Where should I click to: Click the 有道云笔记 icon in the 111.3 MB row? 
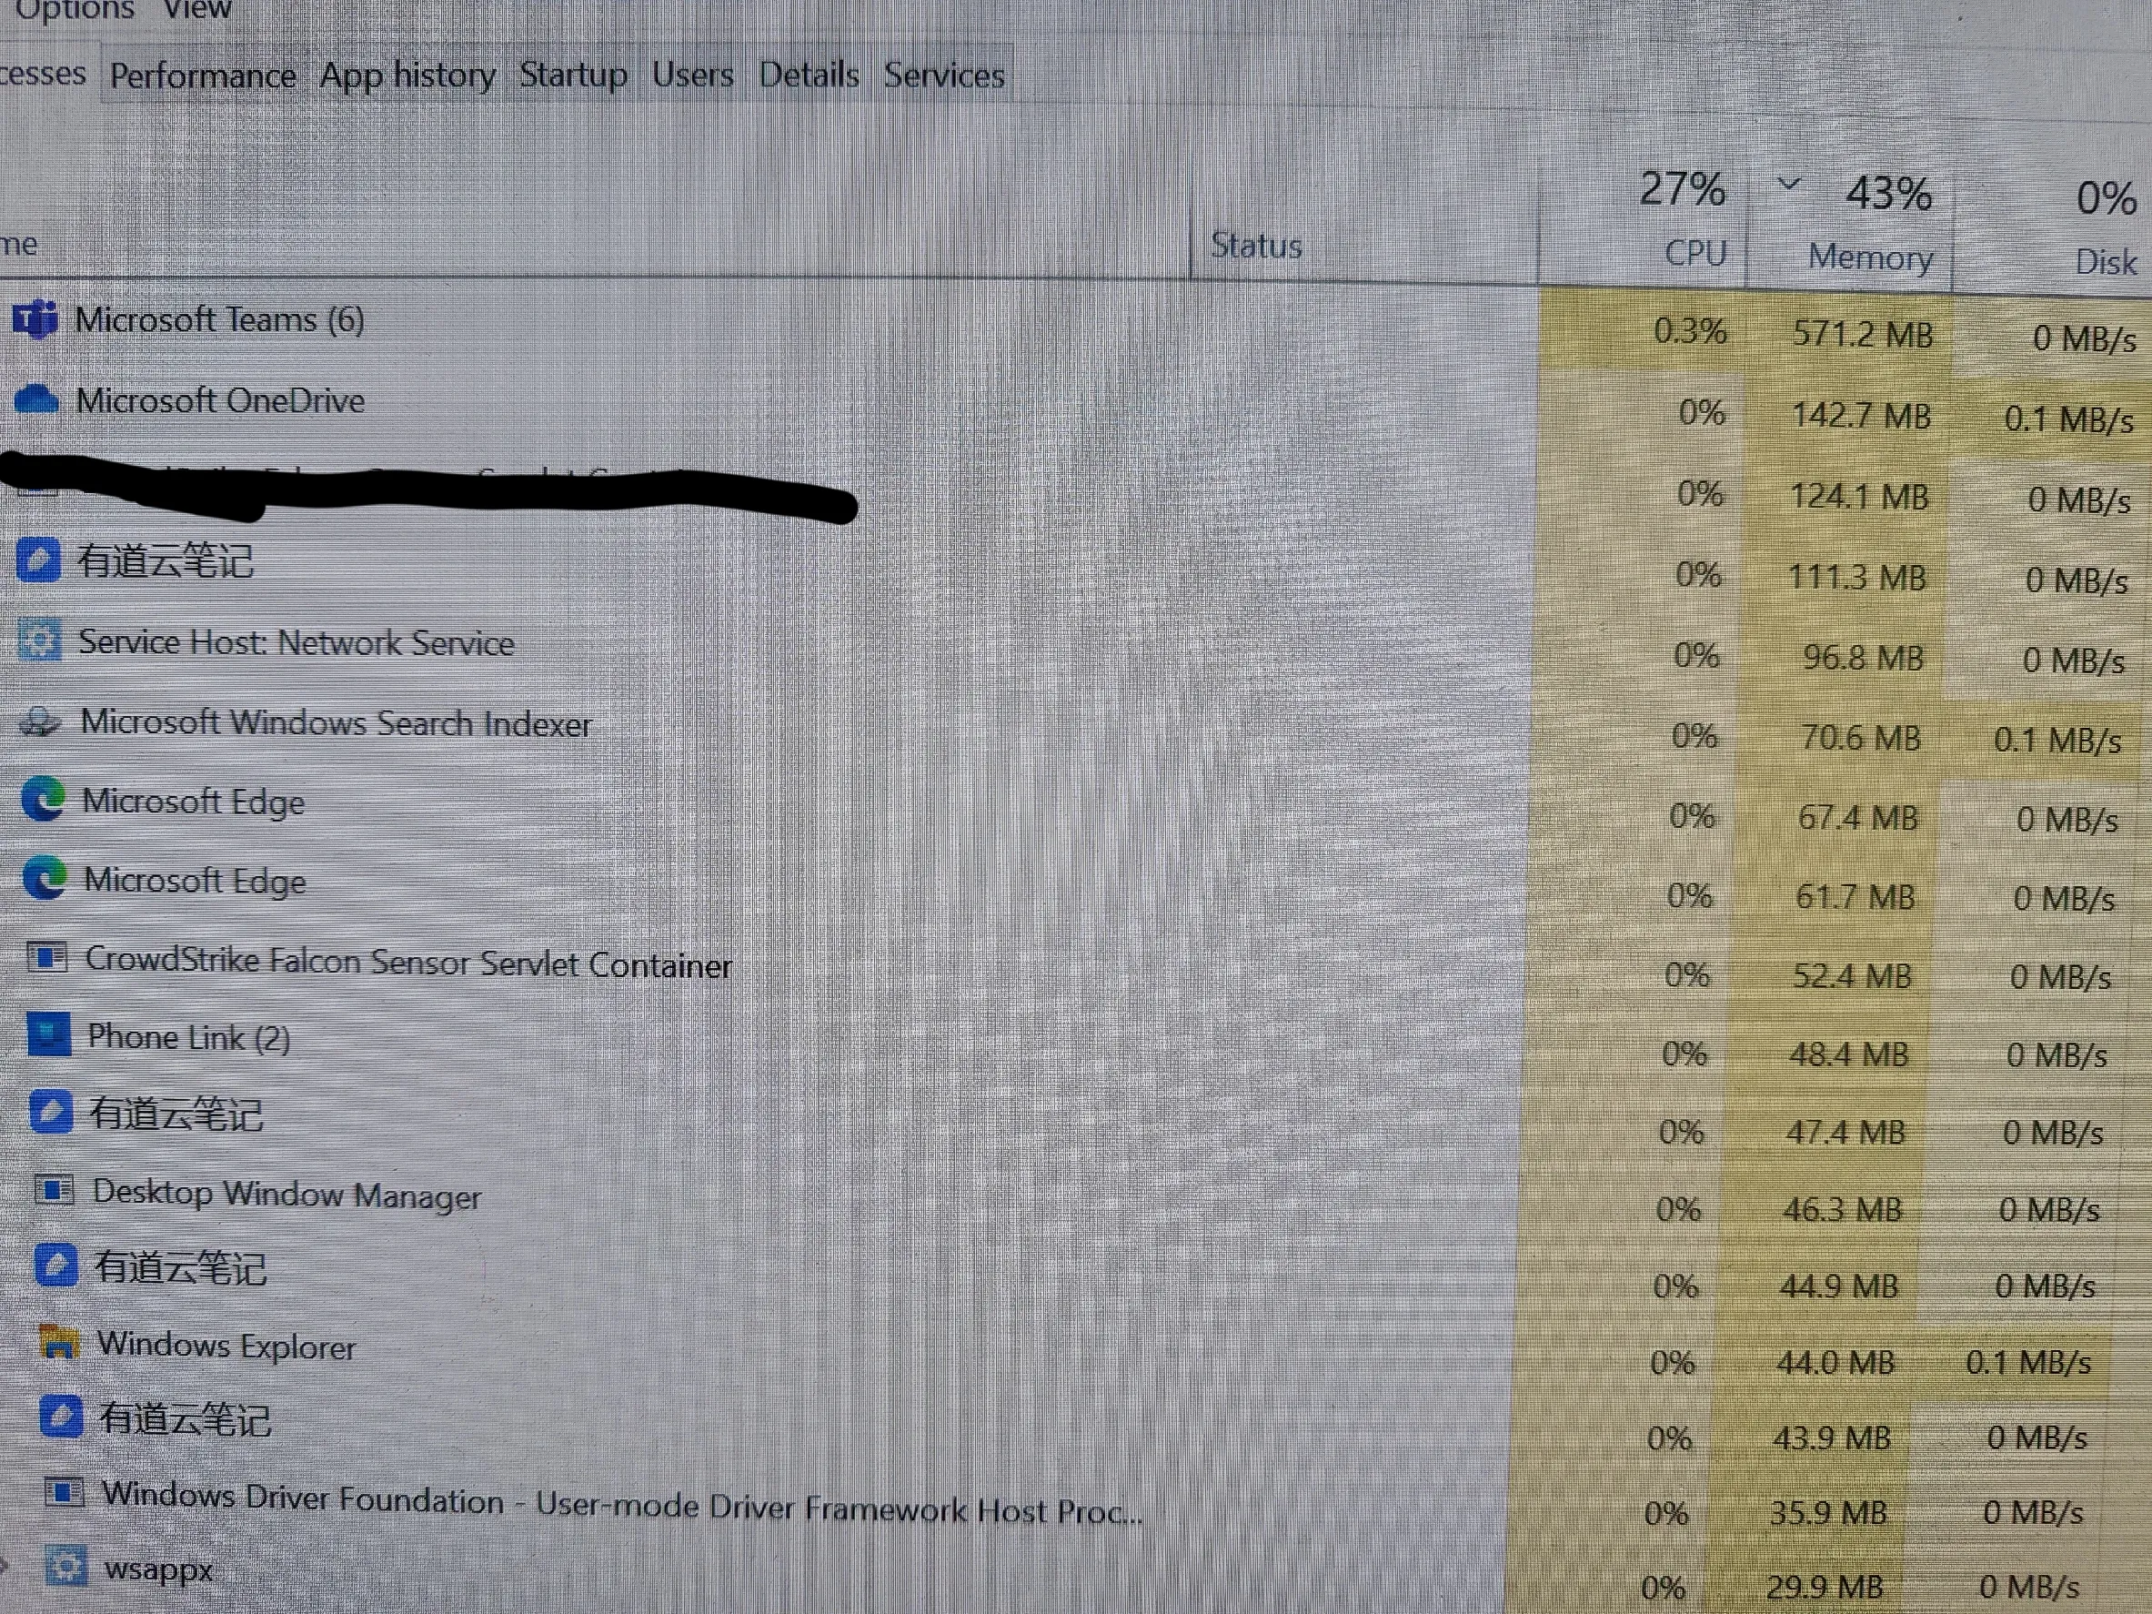[38, 560]
